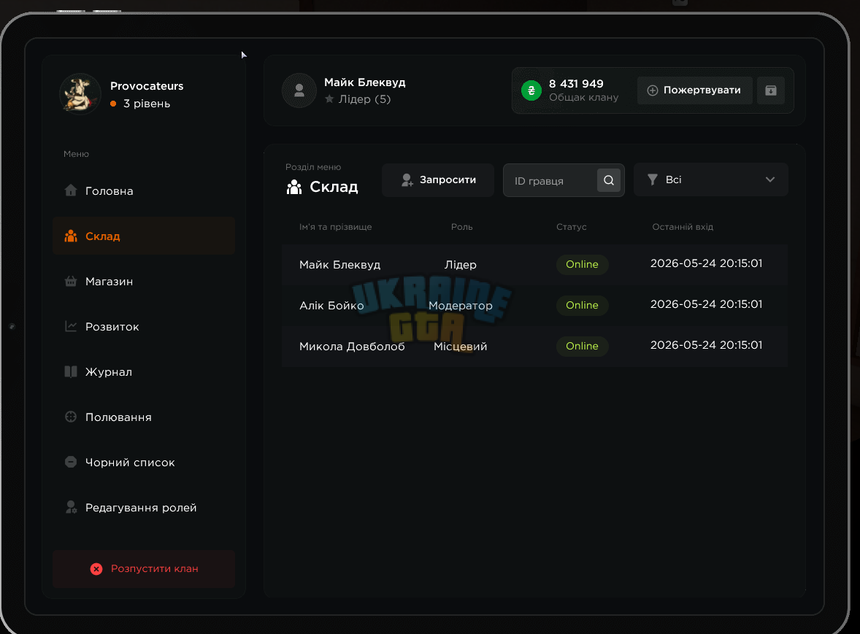The width and height of the screenshot is (860, 634).
Task: Click the plus circle icon in Пожертвувати
Action: 652,90
